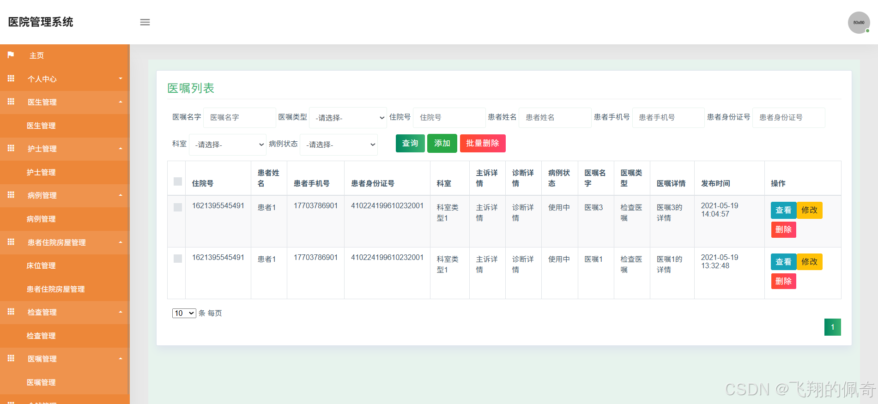Focus the 住院号 input field
This screenshot has height=404, width=878.
pyautogui.click(x=449, y=118)
